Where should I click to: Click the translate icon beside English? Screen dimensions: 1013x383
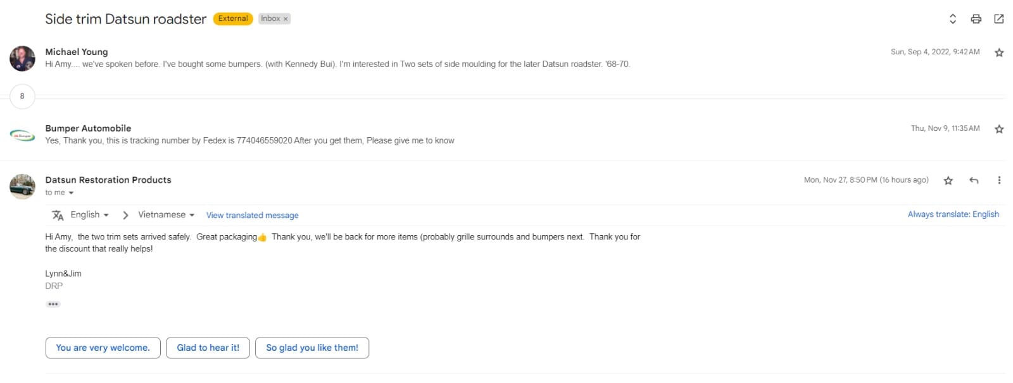(x=58, y=216)
